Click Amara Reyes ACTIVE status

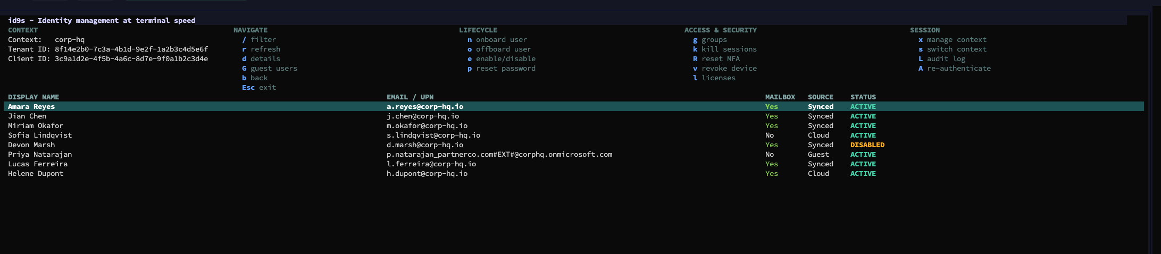click(x=863, y=107)
